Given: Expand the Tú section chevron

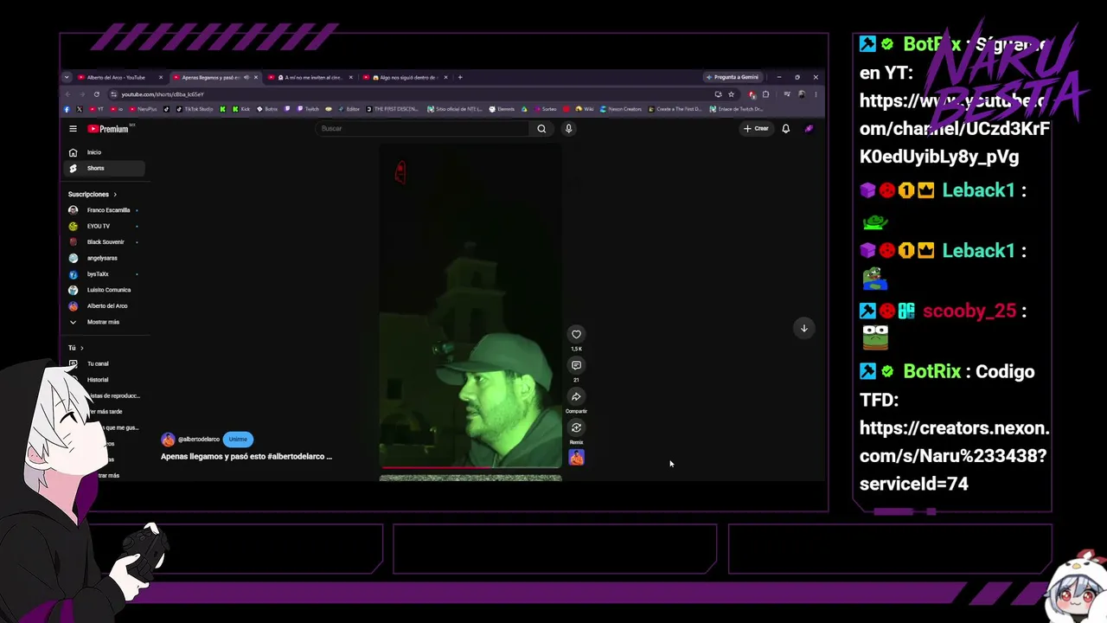Looking at the screenshot, I should click(x=81, y=348).
